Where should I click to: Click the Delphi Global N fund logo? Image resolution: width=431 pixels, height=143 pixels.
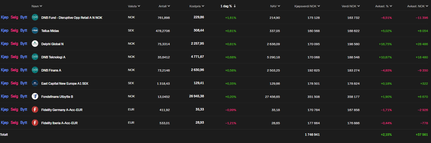(35, 44)
